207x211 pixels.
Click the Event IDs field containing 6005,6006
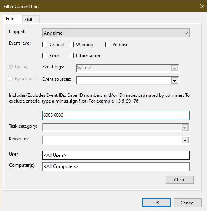[x=116, y=115]
